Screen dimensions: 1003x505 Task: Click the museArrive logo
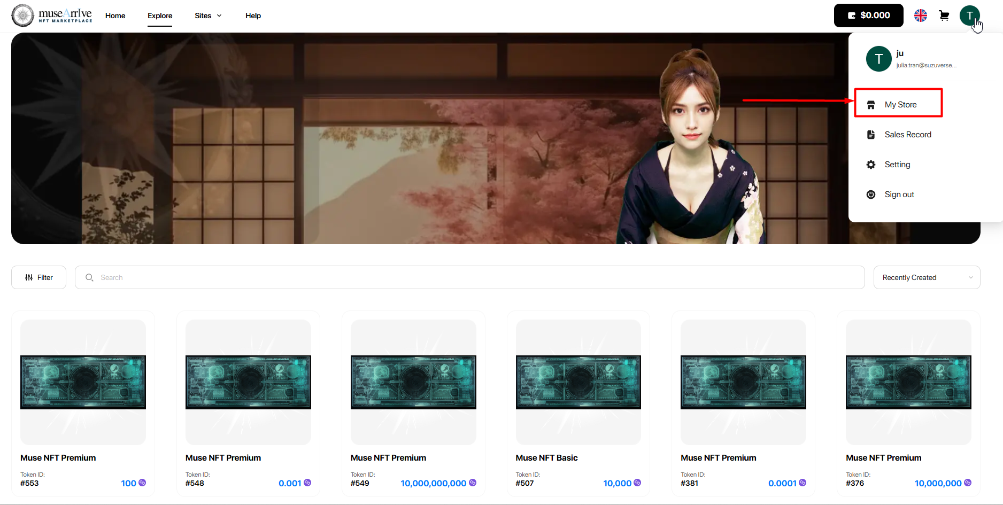(x=52, y=15)
